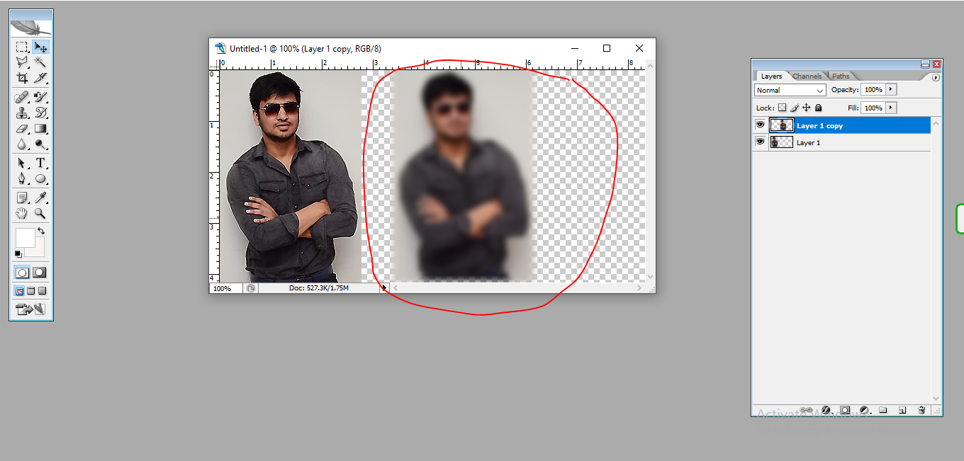Open the Paths tab
The height and width of the screenshot is (461, 964).
coord(841,76)
